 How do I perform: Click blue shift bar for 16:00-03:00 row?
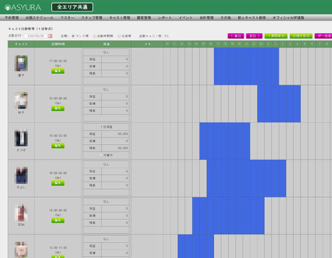pos(246,179)
